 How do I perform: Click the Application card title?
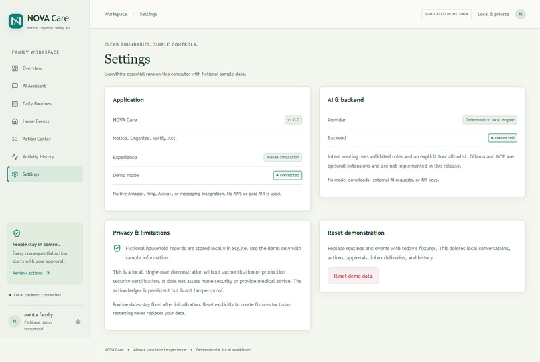point(129,100)
